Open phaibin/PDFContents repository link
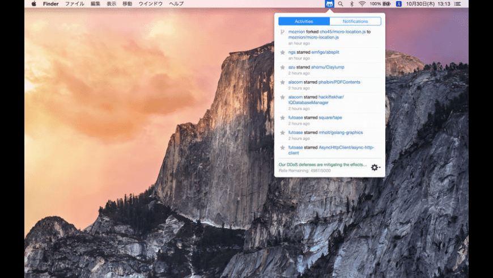The height and width of the screenshot is (278, 493). (339, 82)
